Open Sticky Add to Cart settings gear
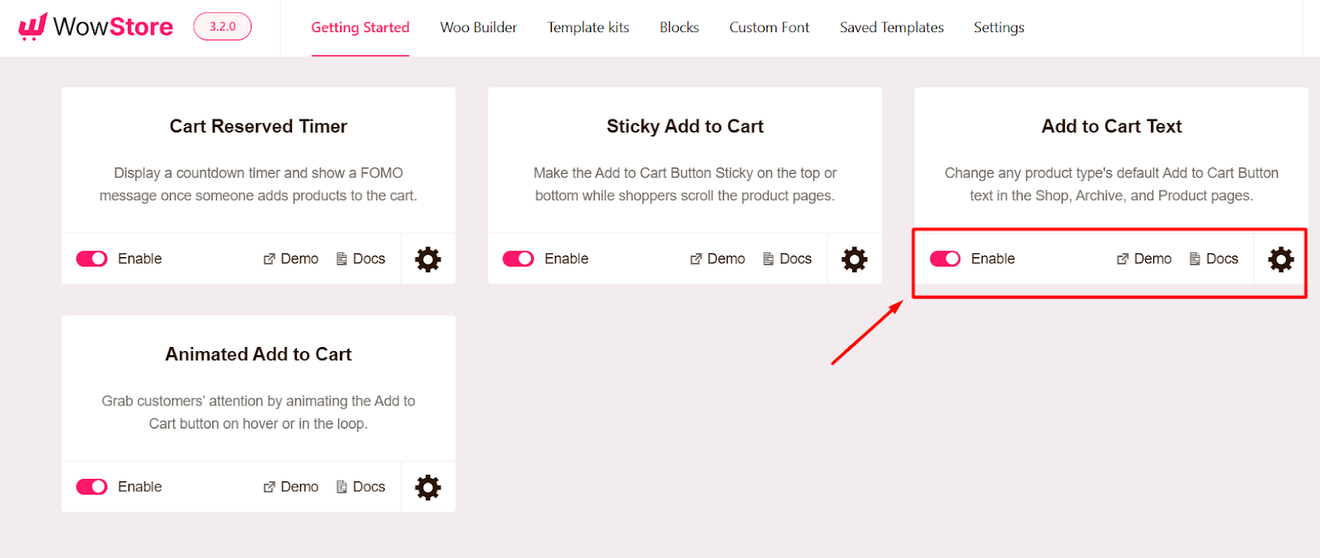The height and width of the screenshot is (558, 1320). click(854, 259)
